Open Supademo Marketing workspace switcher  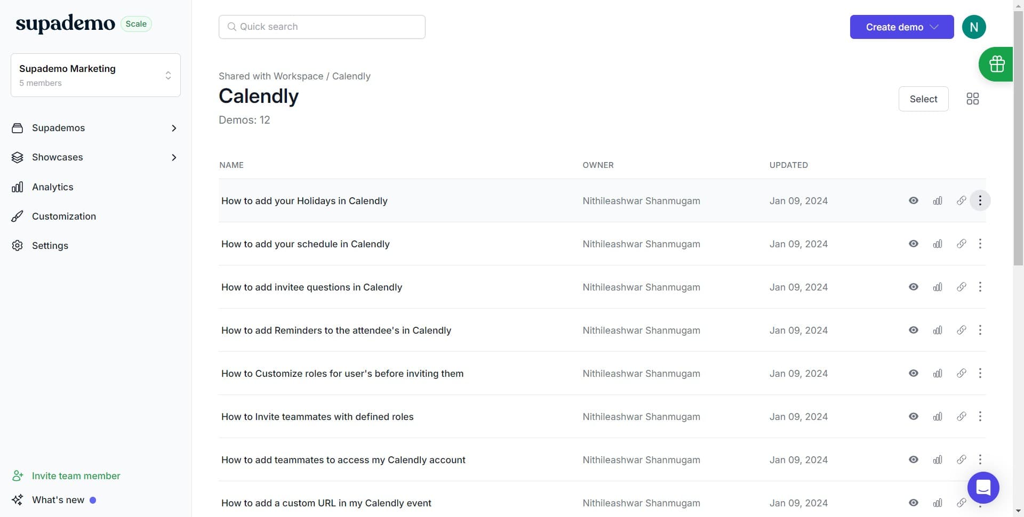click(95, 75)
